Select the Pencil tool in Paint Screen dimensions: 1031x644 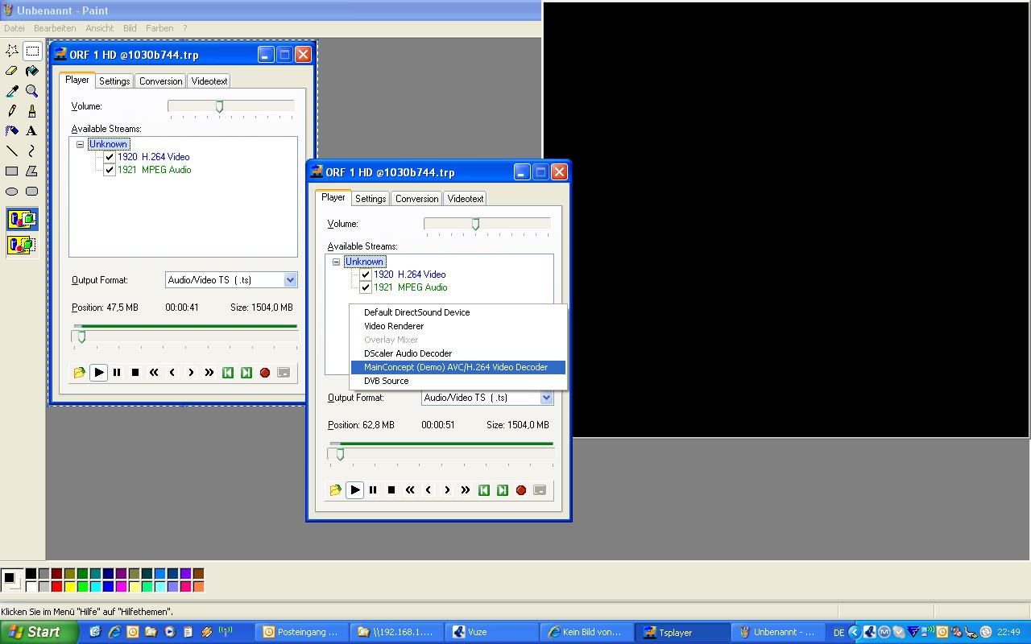coord(12,111)
